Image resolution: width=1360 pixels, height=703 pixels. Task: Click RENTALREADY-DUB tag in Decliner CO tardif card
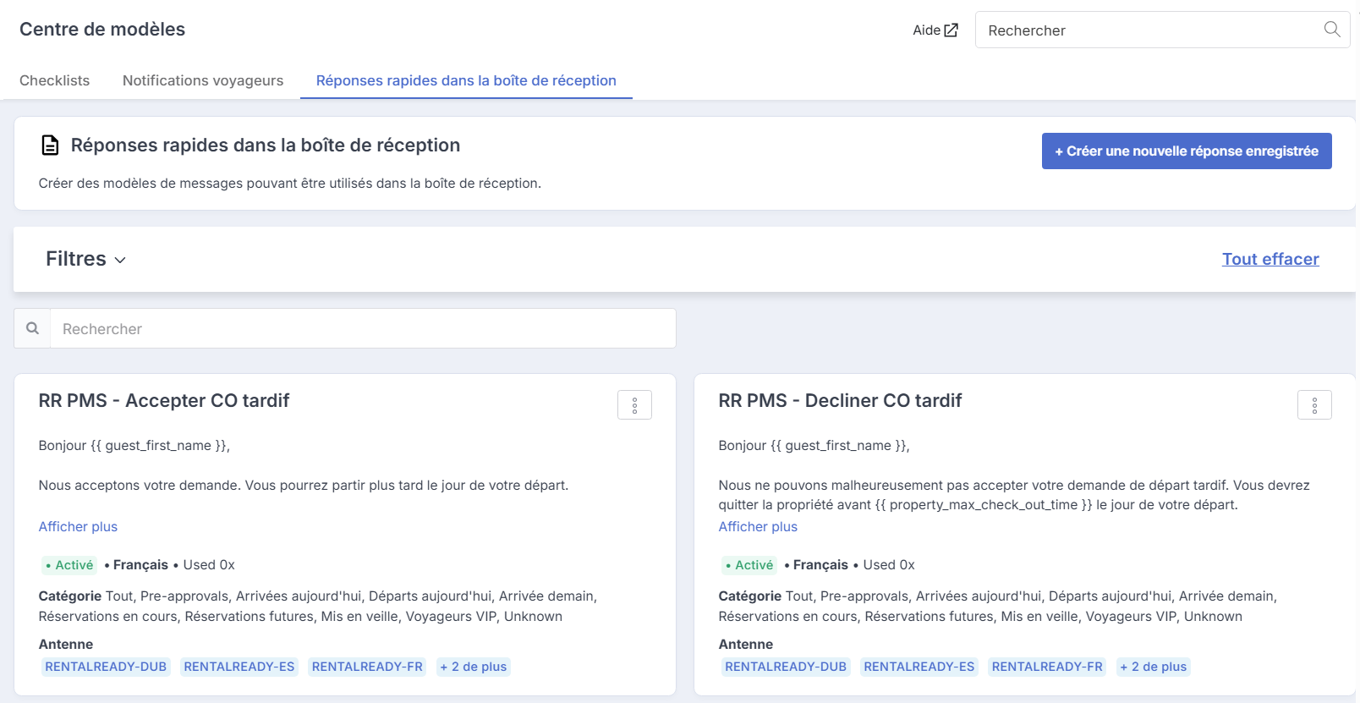point(786,667)
